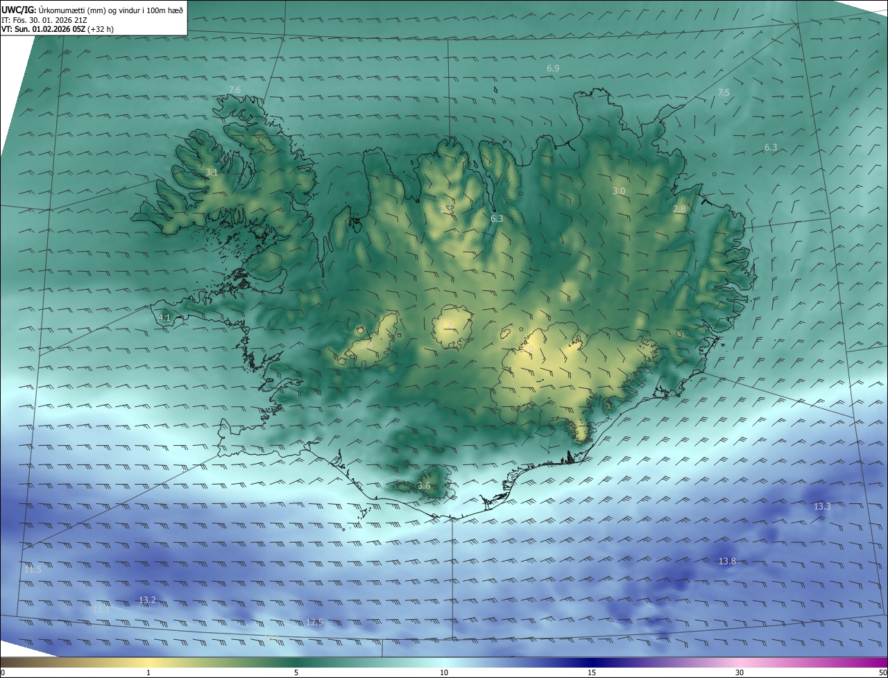Click the 6.3 label over land at the fjord

(x=497, y=218)
